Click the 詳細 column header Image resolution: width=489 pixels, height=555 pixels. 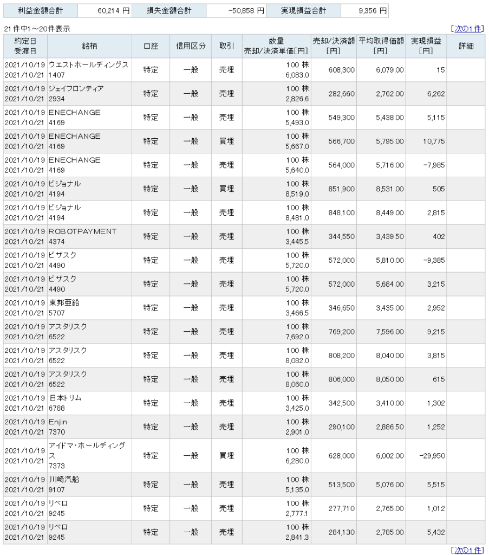[x=466, y=47]
